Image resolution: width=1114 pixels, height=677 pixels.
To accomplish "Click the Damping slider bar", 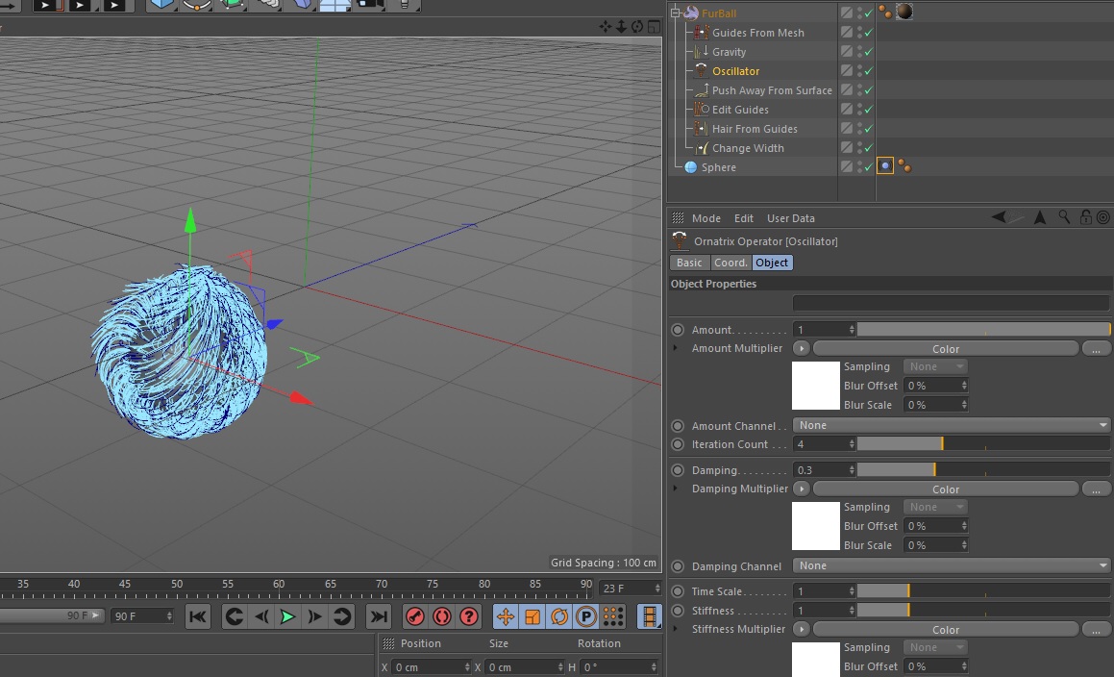I will 982,470.
